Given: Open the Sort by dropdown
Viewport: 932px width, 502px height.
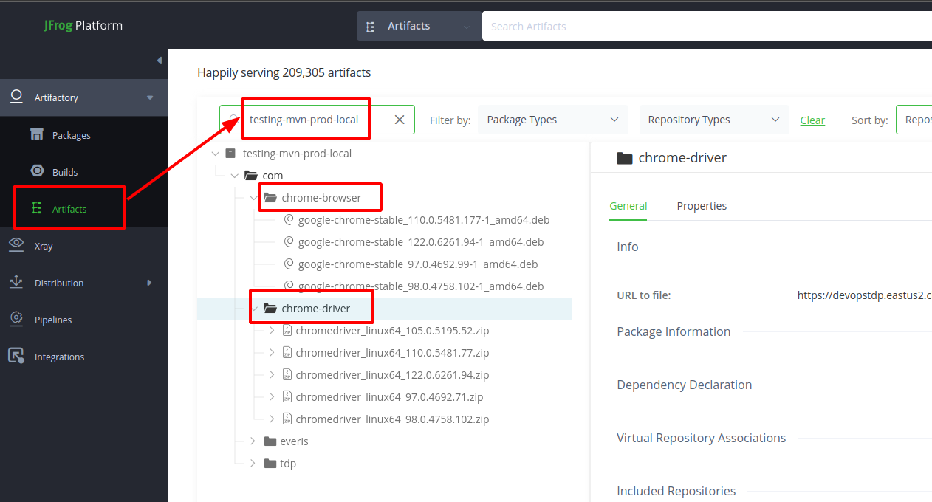Looking at the screenshot, I should coord(914,120).
